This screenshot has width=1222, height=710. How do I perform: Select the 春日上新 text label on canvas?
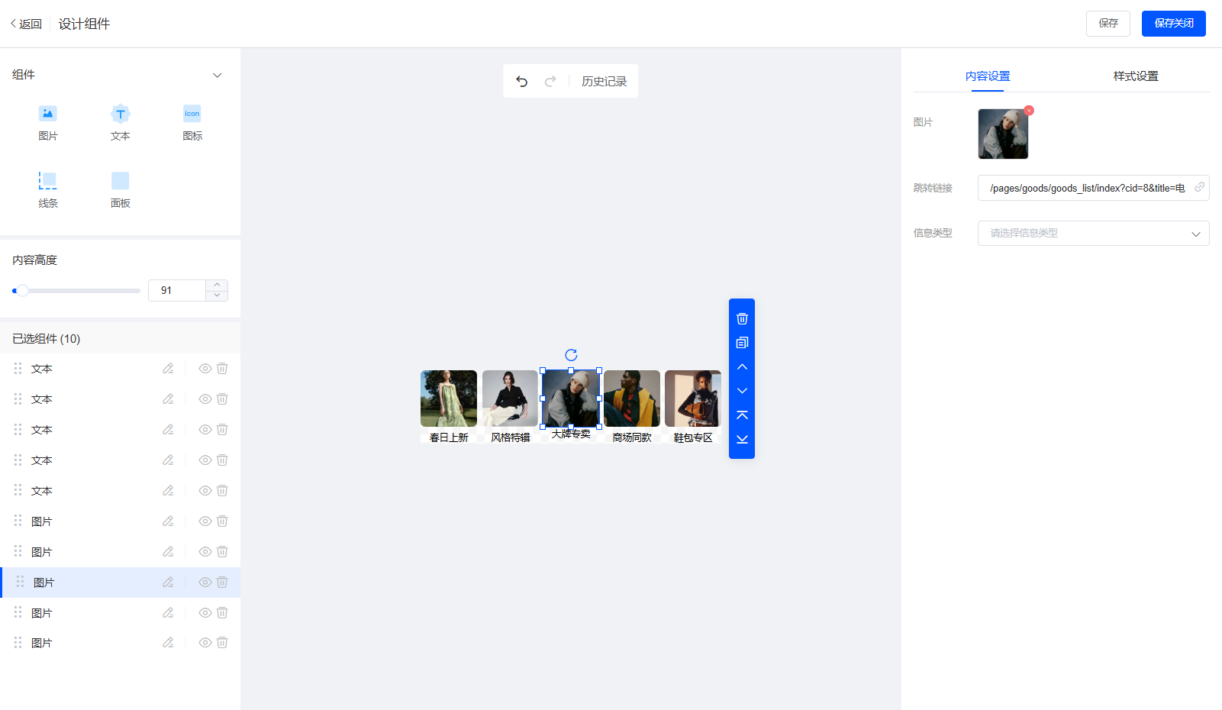point(449,437)
